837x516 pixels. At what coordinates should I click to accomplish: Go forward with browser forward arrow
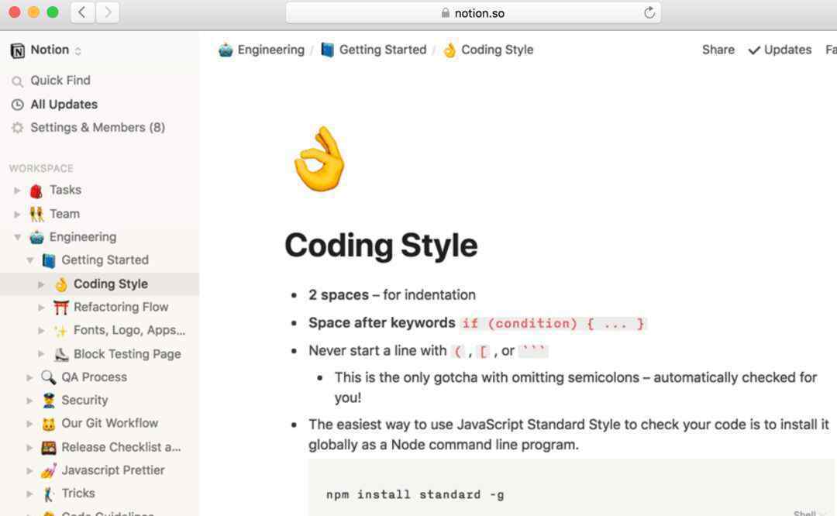[x=107, y=12]
